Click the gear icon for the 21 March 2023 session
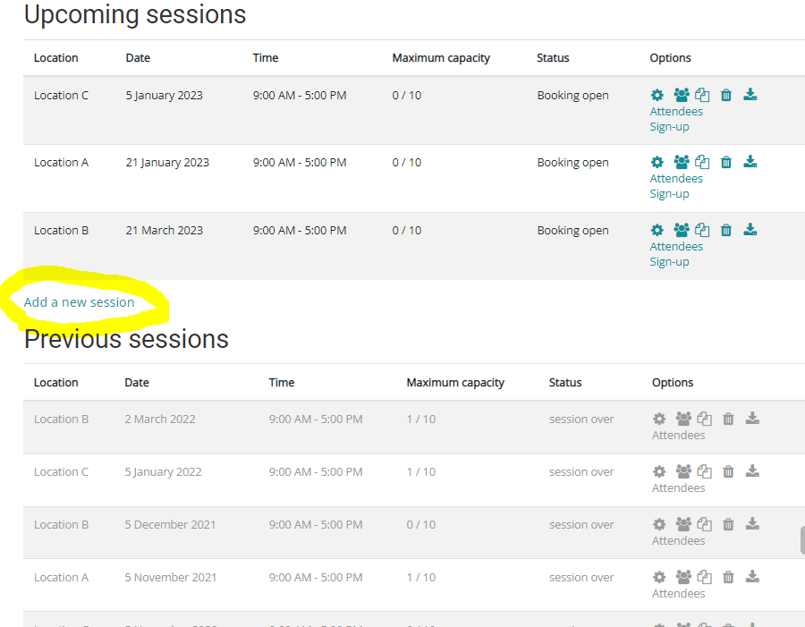The height and width of the screenshot is (627, 805). 657,230
